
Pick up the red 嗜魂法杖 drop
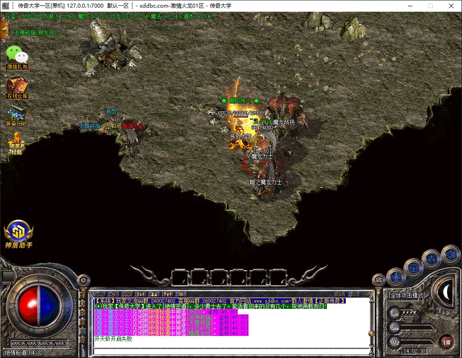[x=132, y=126]
